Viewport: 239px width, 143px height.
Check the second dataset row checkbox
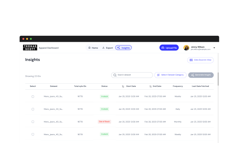point(33,109)
